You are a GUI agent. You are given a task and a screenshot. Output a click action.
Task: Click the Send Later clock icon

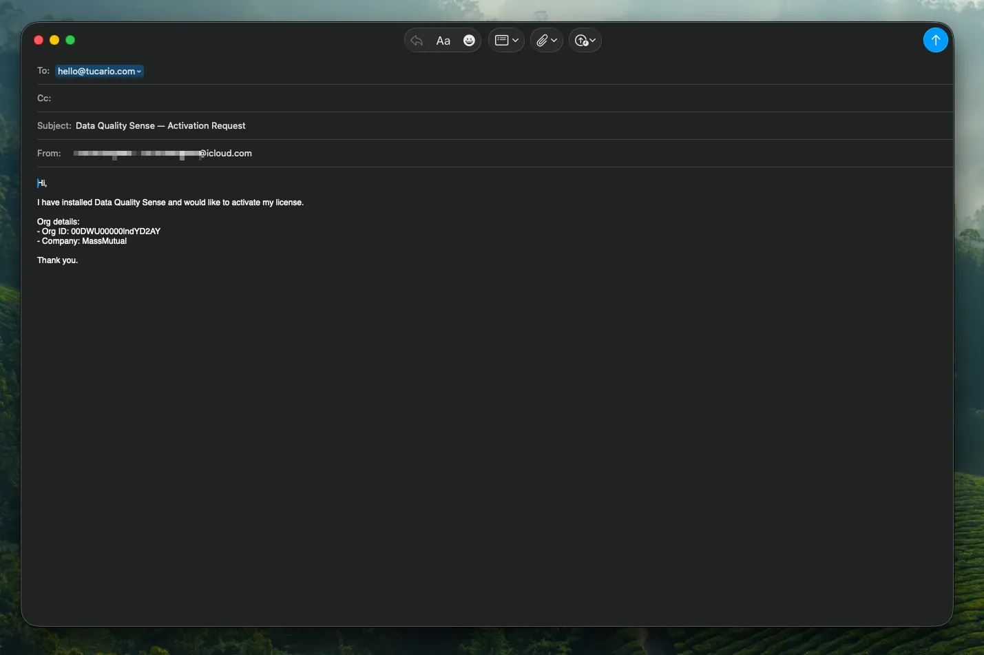click(x=581, y=41)
